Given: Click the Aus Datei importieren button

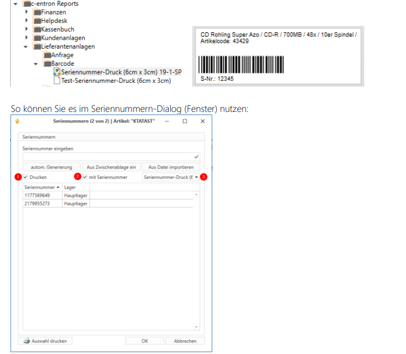Looking at the screenshot, I should [170, 167].
